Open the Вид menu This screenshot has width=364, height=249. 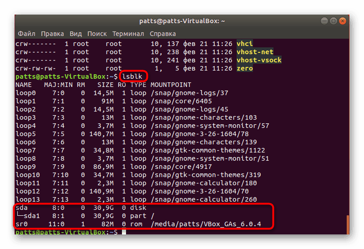pyautogui.click(x=76, y=34)
